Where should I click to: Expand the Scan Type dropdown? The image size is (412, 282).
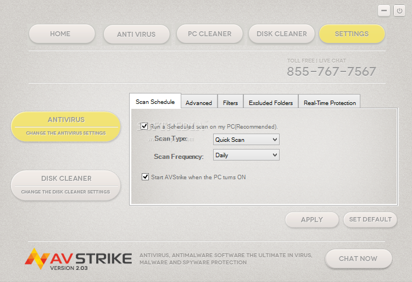point(246,140)
